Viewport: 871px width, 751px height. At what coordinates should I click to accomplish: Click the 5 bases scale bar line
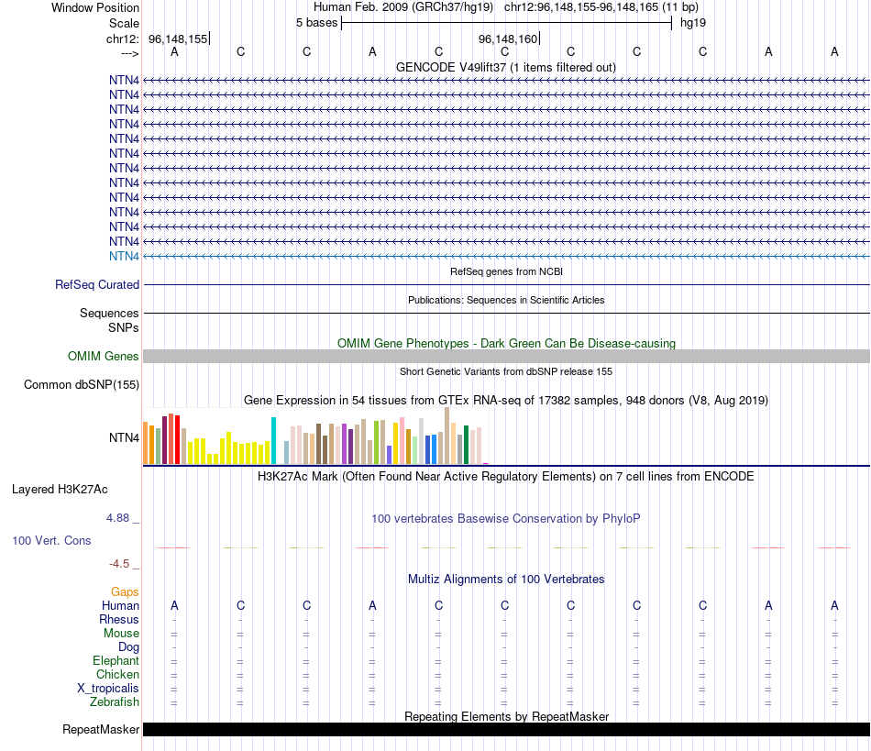507,23
